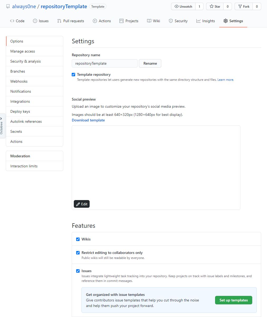The height and width of the screenshot is (317, 267).
Task: Click the Settings gear icon
Action: 226,21
